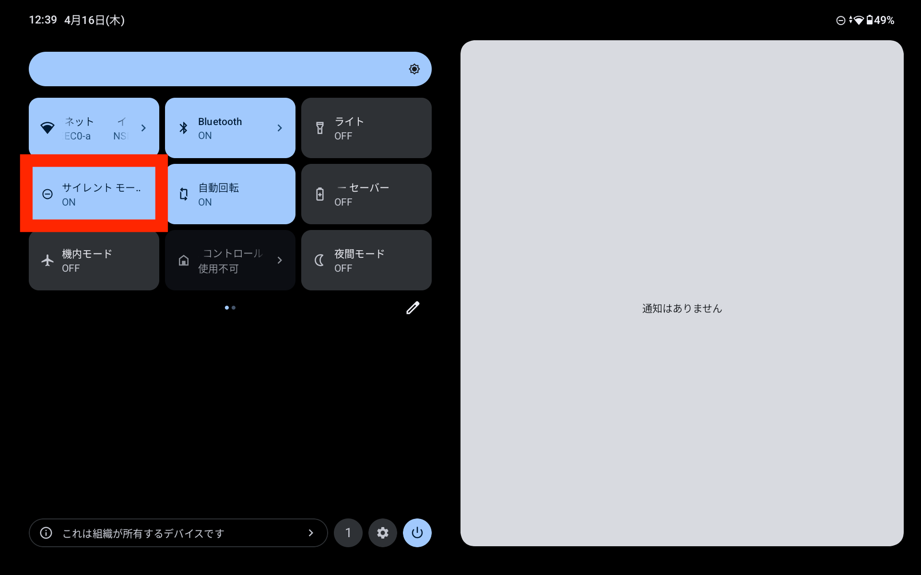This screenshot has width=921, height=575.
Task: Click the do-not-disturb circle icon in tile
Action: click(x=47, y=194)
